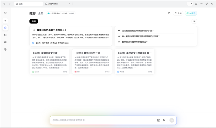Image resolution: width=216 pixels, height=128 pixels.
Task: Open the AI笔记 button
Action: (191, 13)
